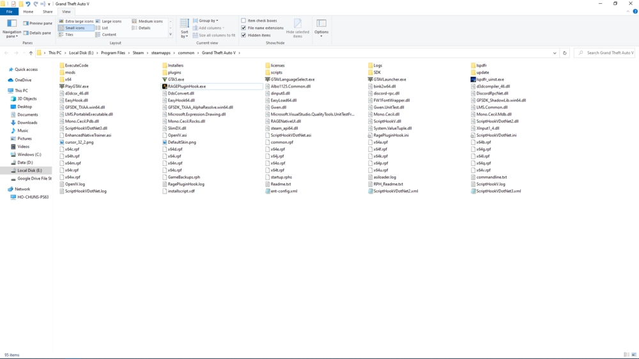Open the Group by dropdown
Screen dimensions: 639x359
point(205,21)
